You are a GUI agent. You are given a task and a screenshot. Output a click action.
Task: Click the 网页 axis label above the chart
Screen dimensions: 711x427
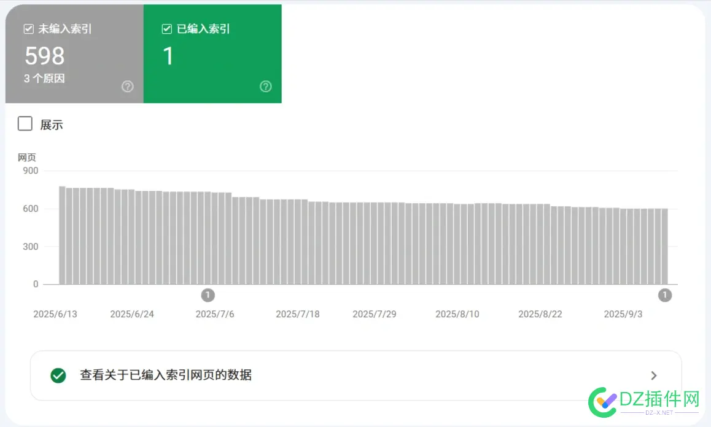pyautogui.click(x=26, y=157)
